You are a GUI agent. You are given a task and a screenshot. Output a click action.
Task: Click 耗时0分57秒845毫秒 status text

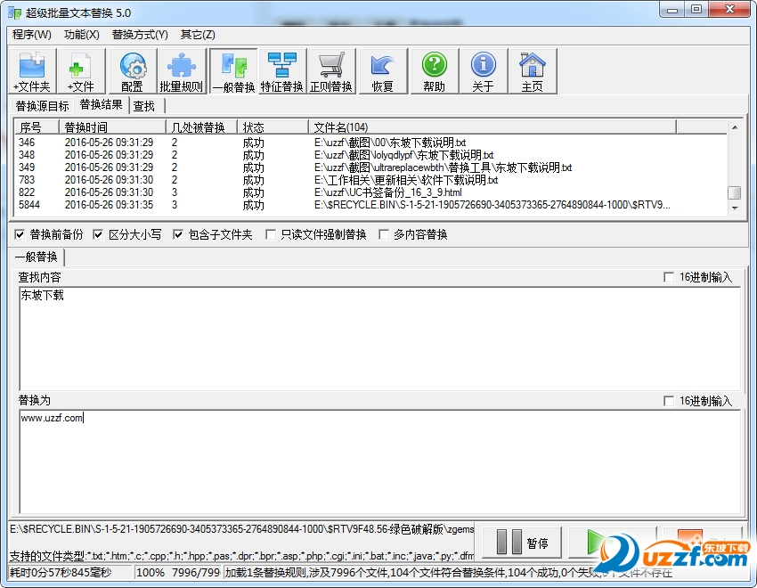coord(61,573)
